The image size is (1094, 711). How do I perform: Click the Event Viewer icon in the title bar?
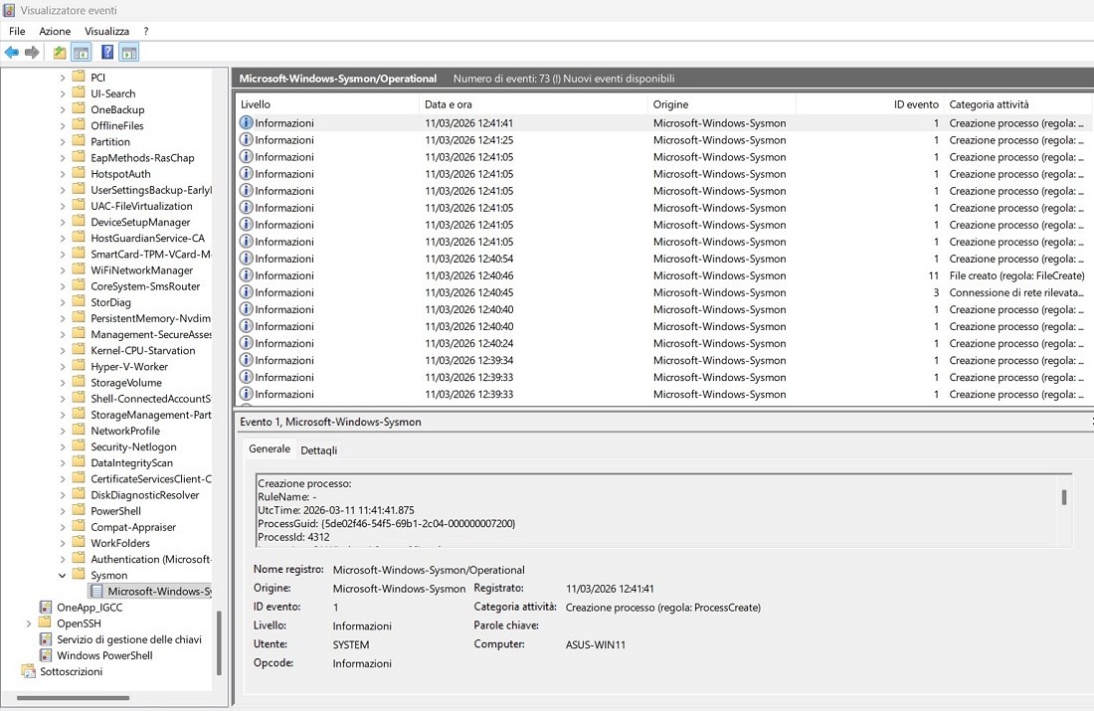point(8,9)
